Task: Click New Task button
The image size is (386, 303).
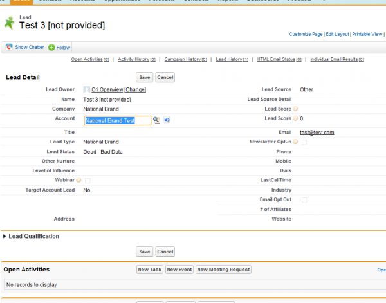Action: coord(150,270)
